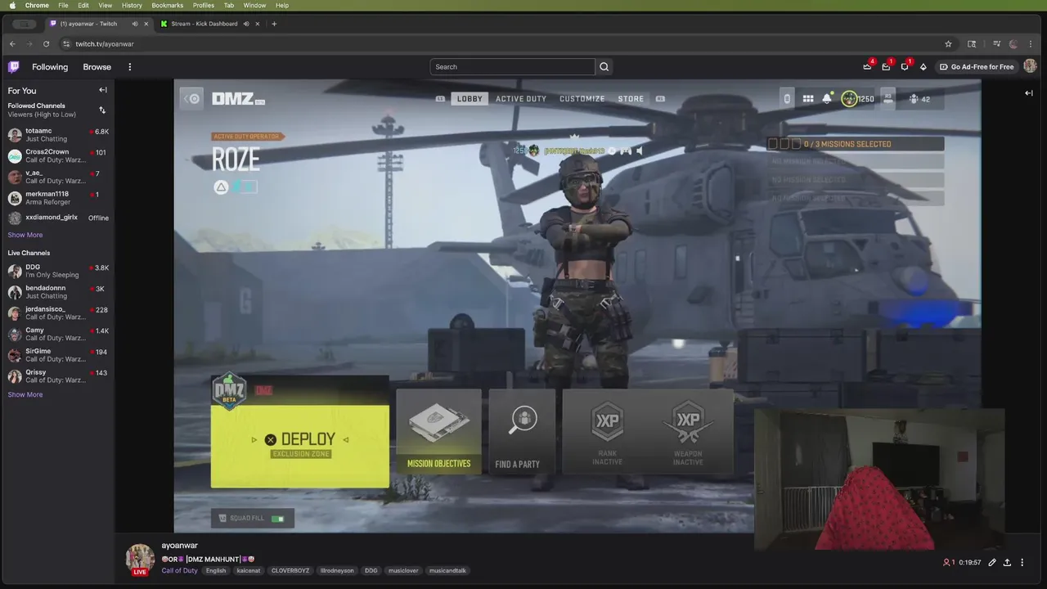Open the three-dot More menu beside Browse
The height and width of the screenshot is (589, 1047).
[x=129, y=67]
